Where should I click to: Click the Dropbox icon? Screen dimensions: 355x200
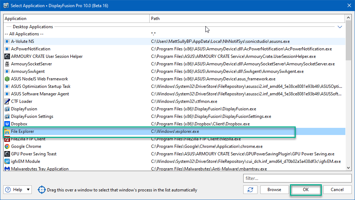[7, 124]
